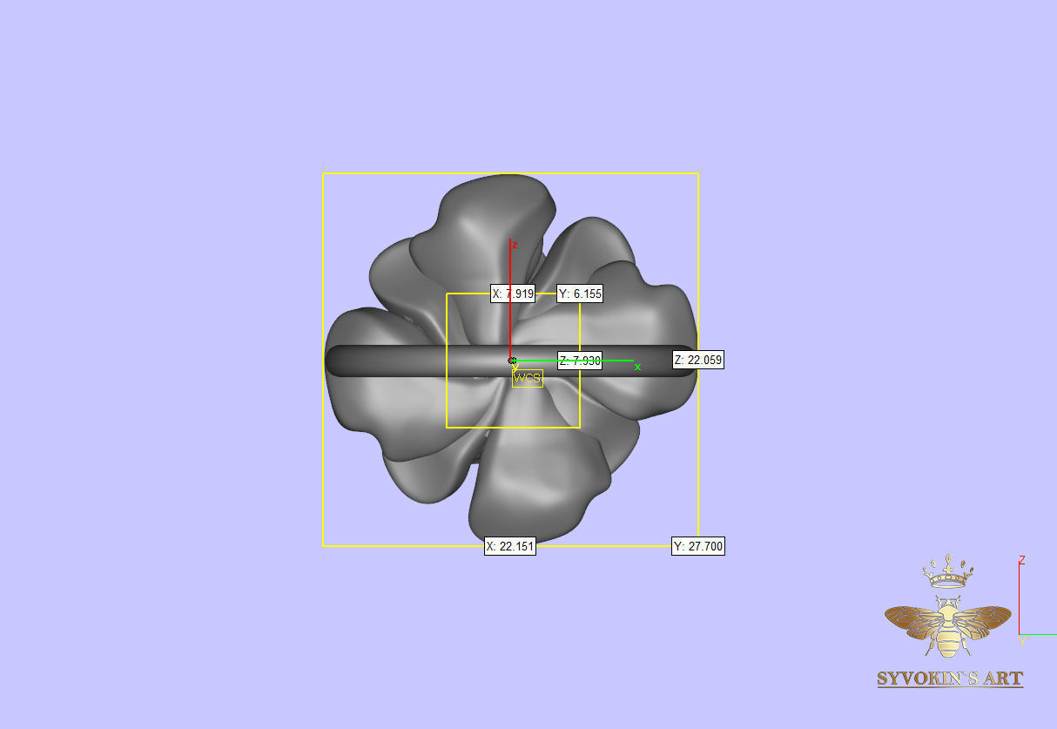Viewport: 1057px width, 729px height.
Task: Click the "Z: 7.930" dimension label
Action: tap(579, 361)
